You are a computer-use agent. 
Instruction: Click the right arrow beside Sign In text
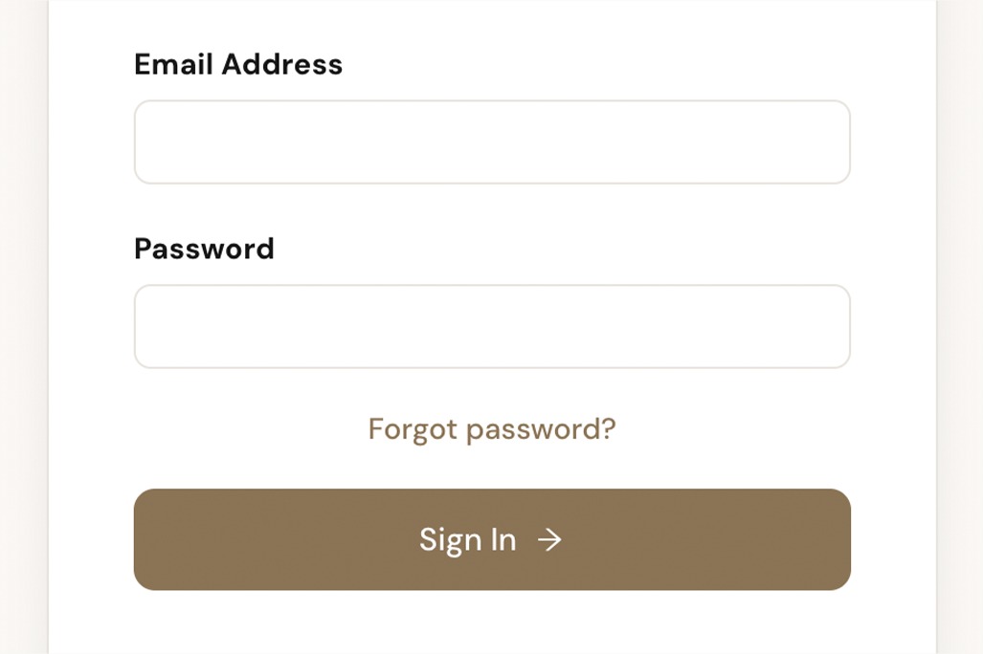549,540
